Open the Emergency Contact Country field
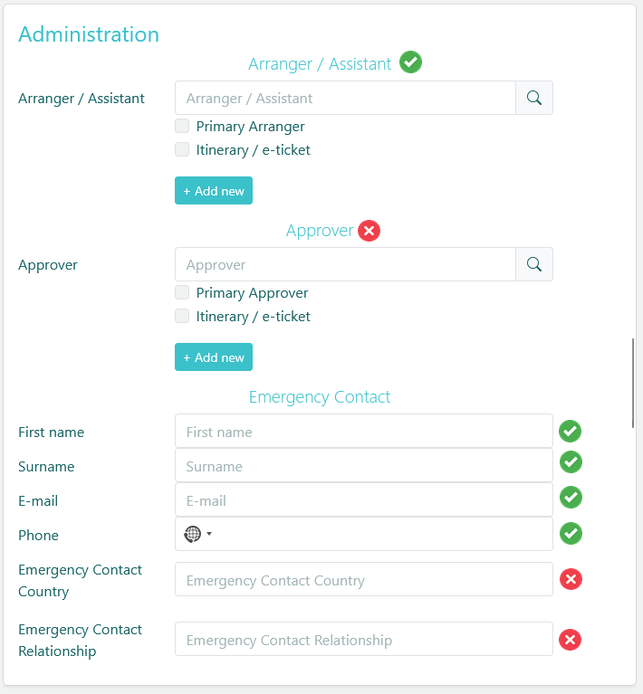Image resolution: width=643 pixels, height=694 pixels. pos(363,580)
